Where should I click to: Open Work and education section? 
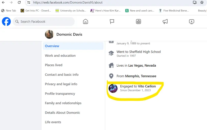[60, 55]
